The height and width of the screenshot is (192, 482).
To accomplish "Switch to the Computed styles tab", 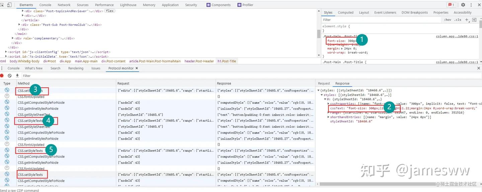I will coord(345,12).
